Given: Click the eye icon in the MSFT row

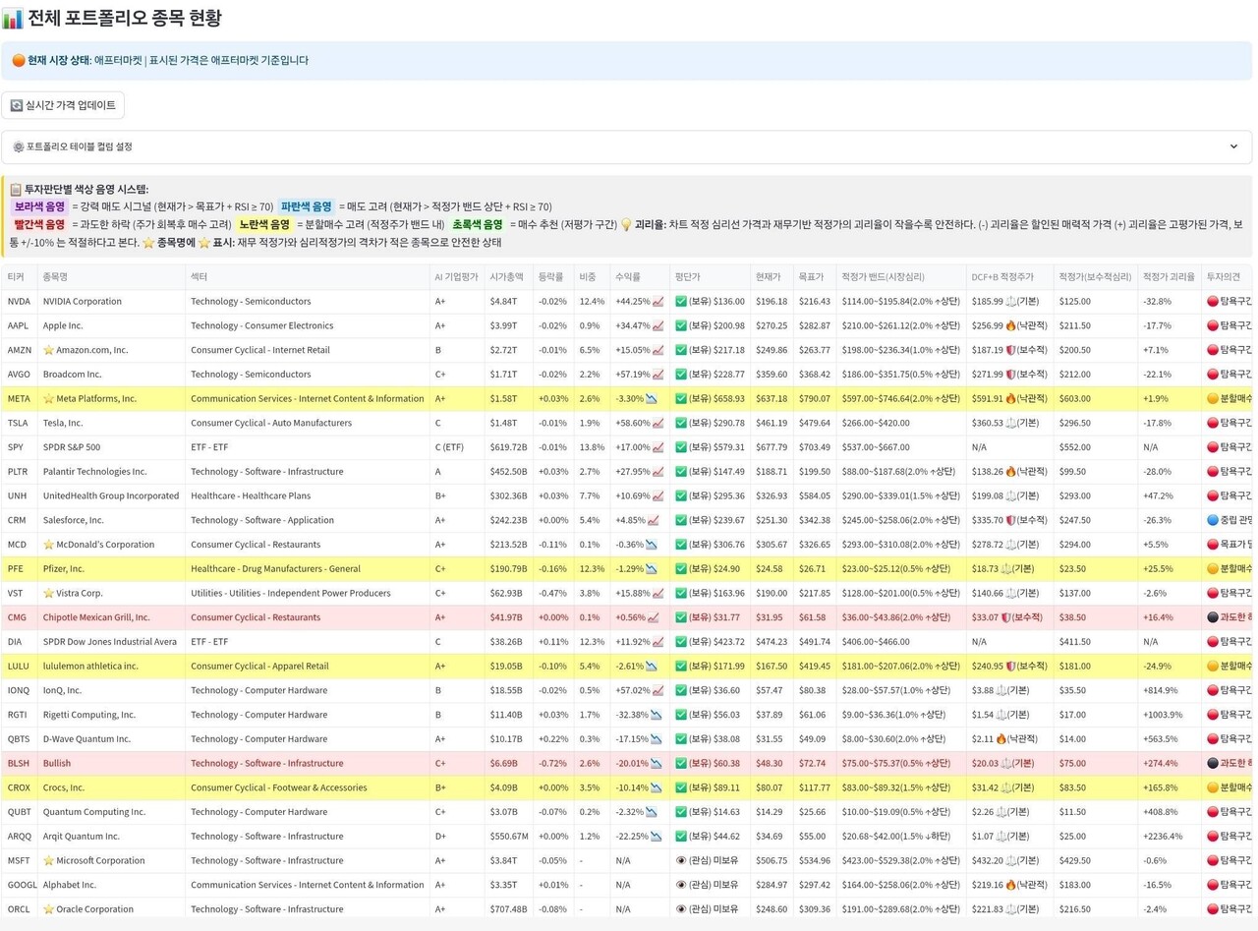Looking at the screenshot, I should 680,860.
